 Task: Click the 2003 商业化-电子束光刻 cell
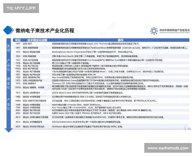click(x=31, y=113)
